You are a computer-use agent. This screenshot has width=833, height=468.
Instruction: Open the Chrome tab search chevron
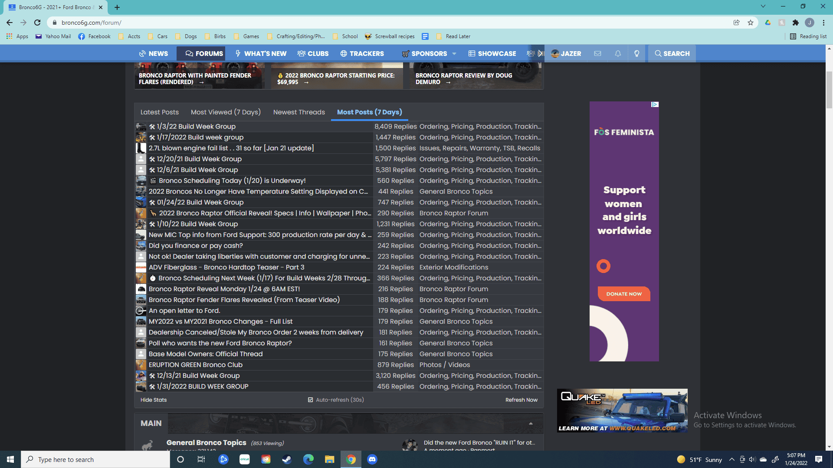pos(763,6)
